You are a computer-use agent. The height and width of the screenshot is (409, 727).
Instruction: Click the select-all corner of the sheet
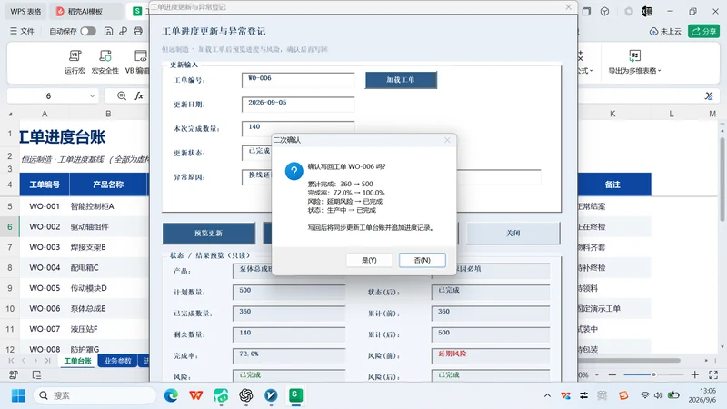point(10,114)
